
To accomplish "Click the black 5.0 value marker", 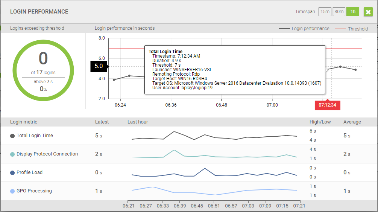I will [99, 66].
